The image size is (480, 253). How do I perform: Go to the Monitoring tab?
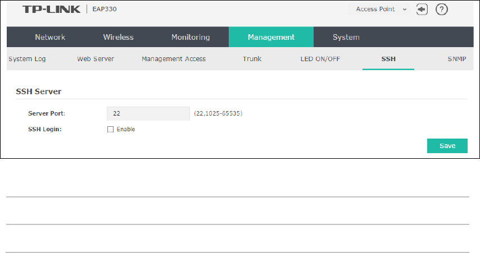pyautogui.click(x=191, y=37)
